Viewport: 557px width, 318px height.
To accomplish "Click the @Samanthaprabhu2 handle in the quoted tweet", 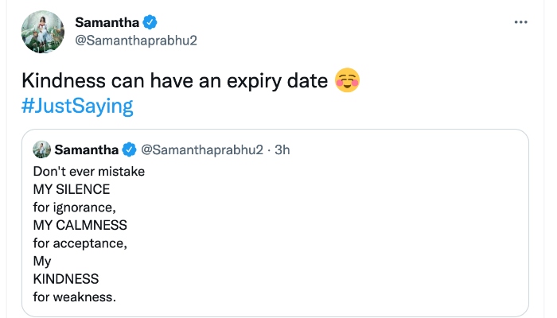I will 202,149.
